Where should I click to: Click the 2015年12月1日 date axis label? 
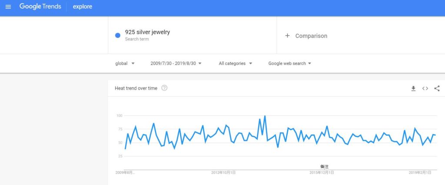[322, 173]
